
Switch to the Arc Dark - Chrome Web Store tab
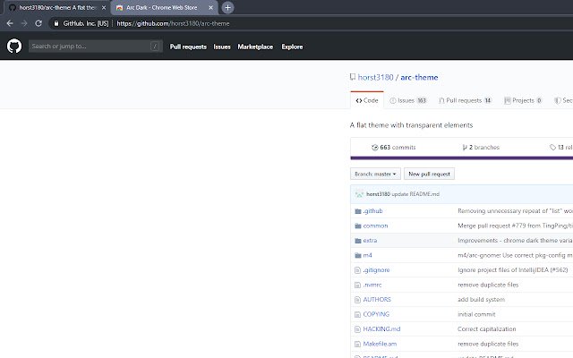(164, 8)
